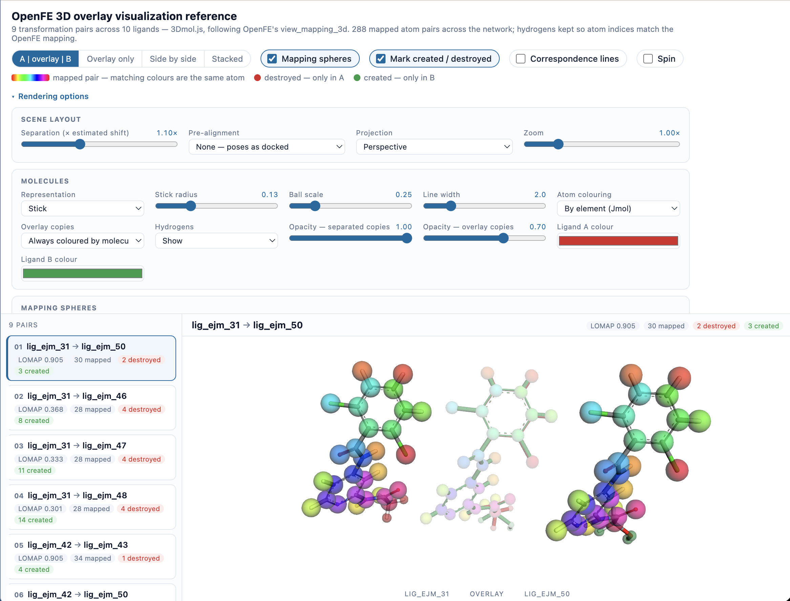This screenshot has width=790, height=601.
Task: Click the 'MAPPING SPHERES' section heading
Action: click(59, 308)
